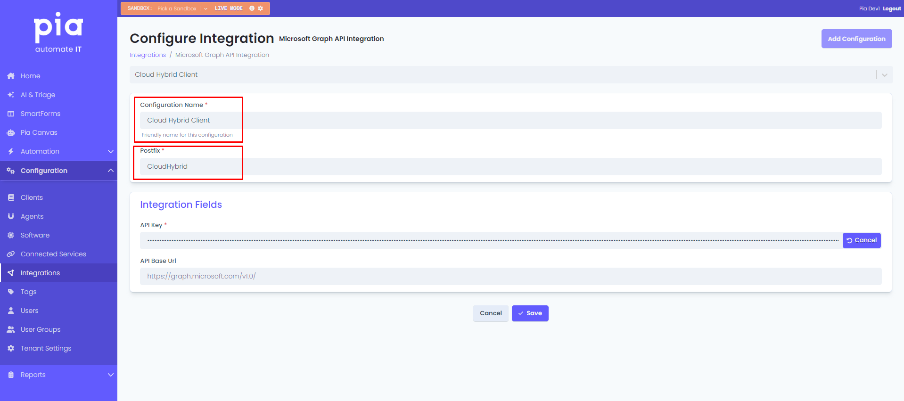Open sandbox settings gear icon
The height and width of the screenshot is (401, 904).
(260, 8)
